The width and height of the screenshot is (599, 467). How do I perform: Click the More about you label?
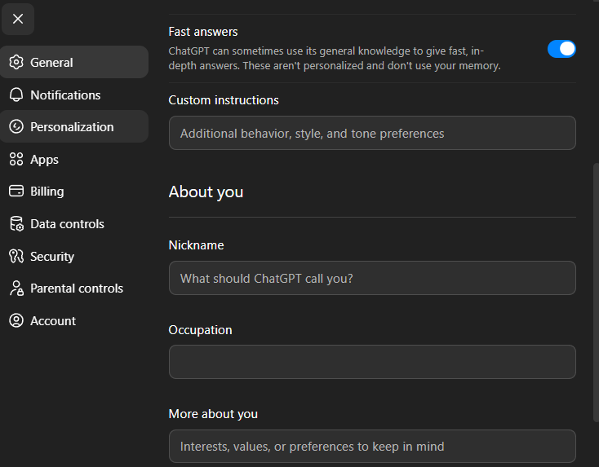(213, 414)
